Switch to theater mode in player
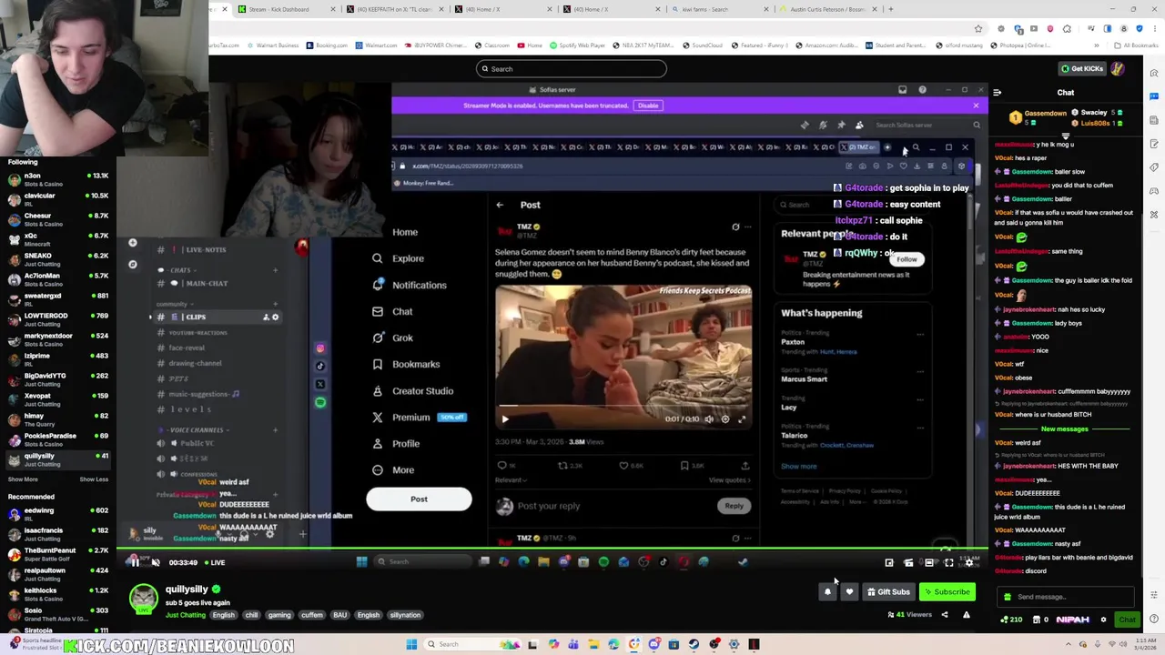Screen dimensions: 1165x655 tap(929, 562)
